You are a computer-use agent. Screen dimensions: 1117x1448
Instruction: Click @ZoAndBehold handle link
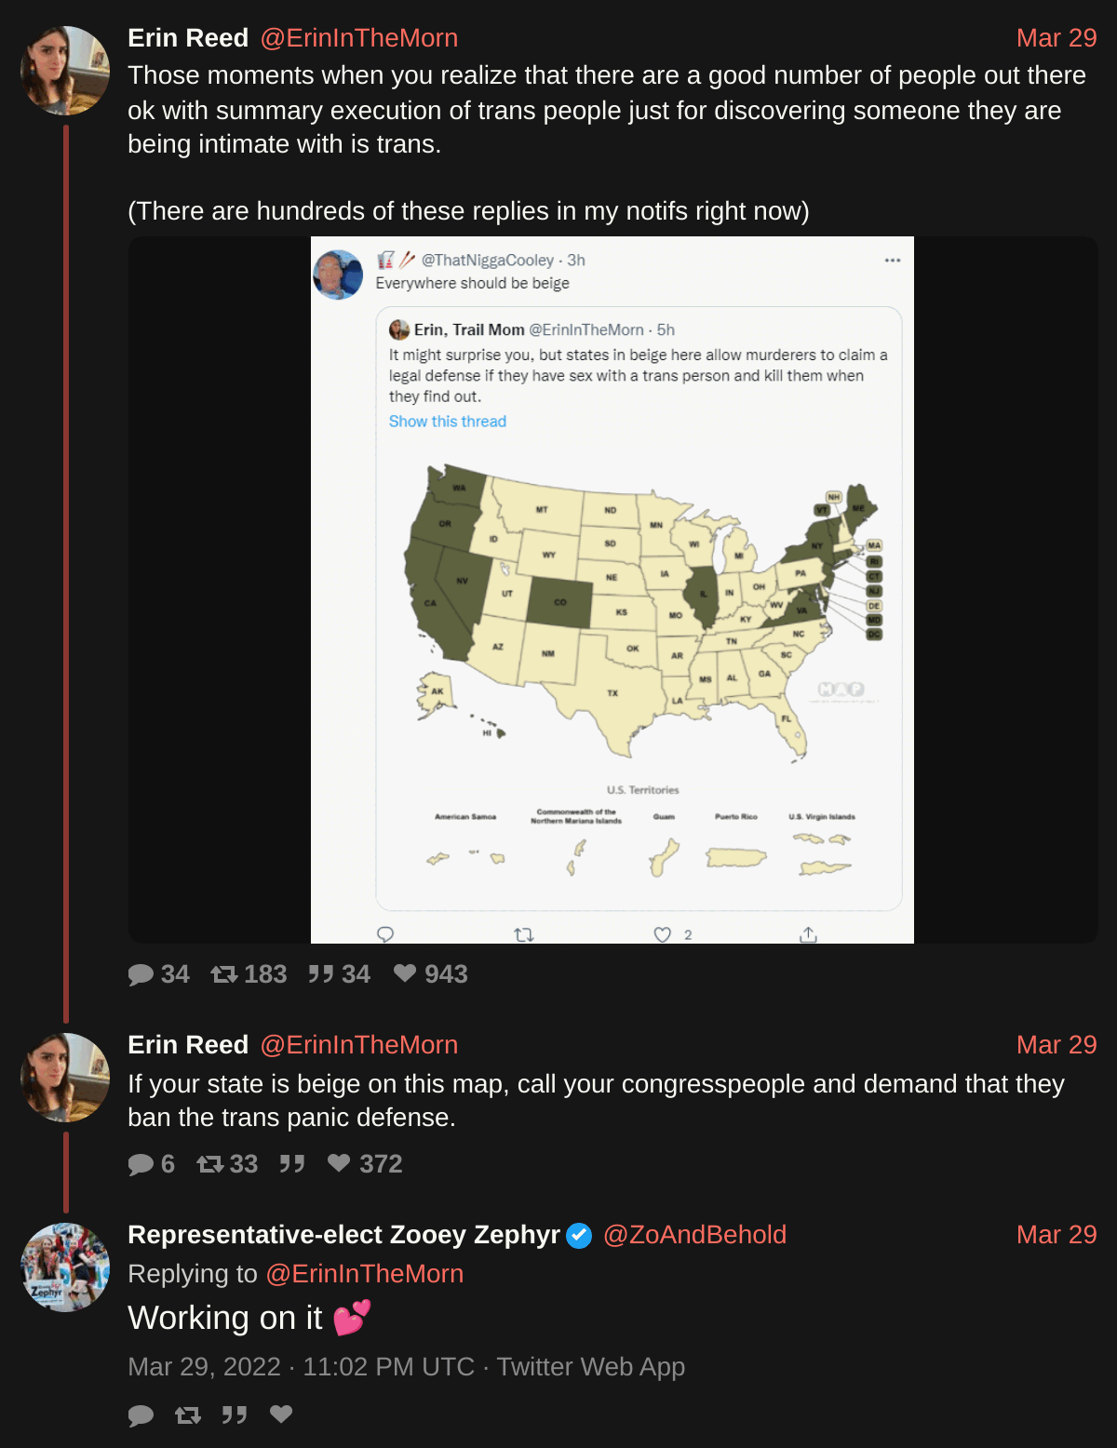pyautogui.click(x=694, y=1235)
